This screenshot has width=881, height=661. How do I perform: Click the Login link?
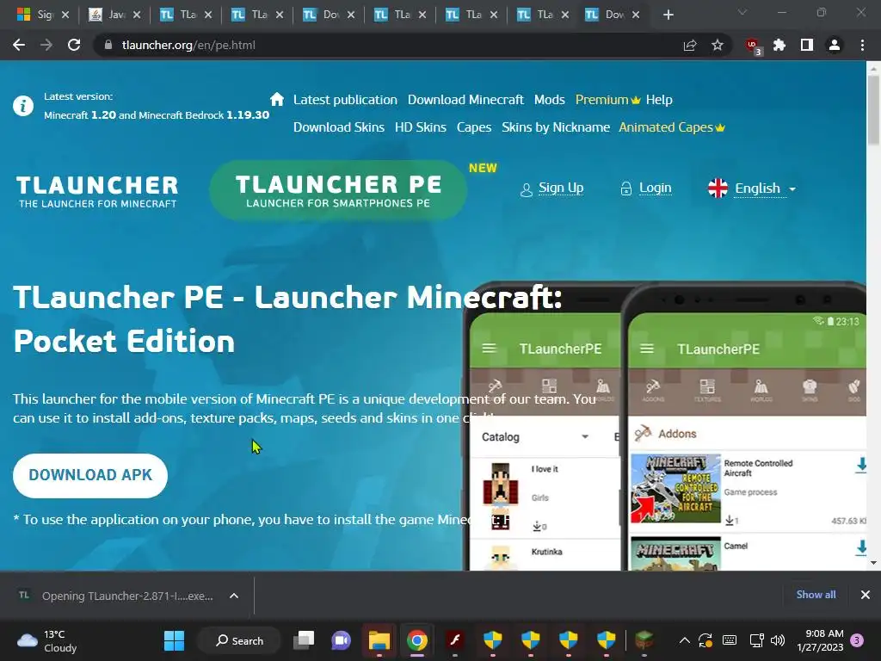(x=646, y=188)
